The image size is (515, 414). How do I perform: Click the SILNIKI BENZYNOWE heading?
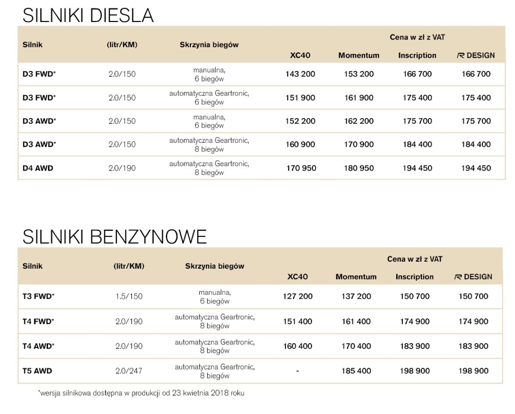[x=114, y=237]
